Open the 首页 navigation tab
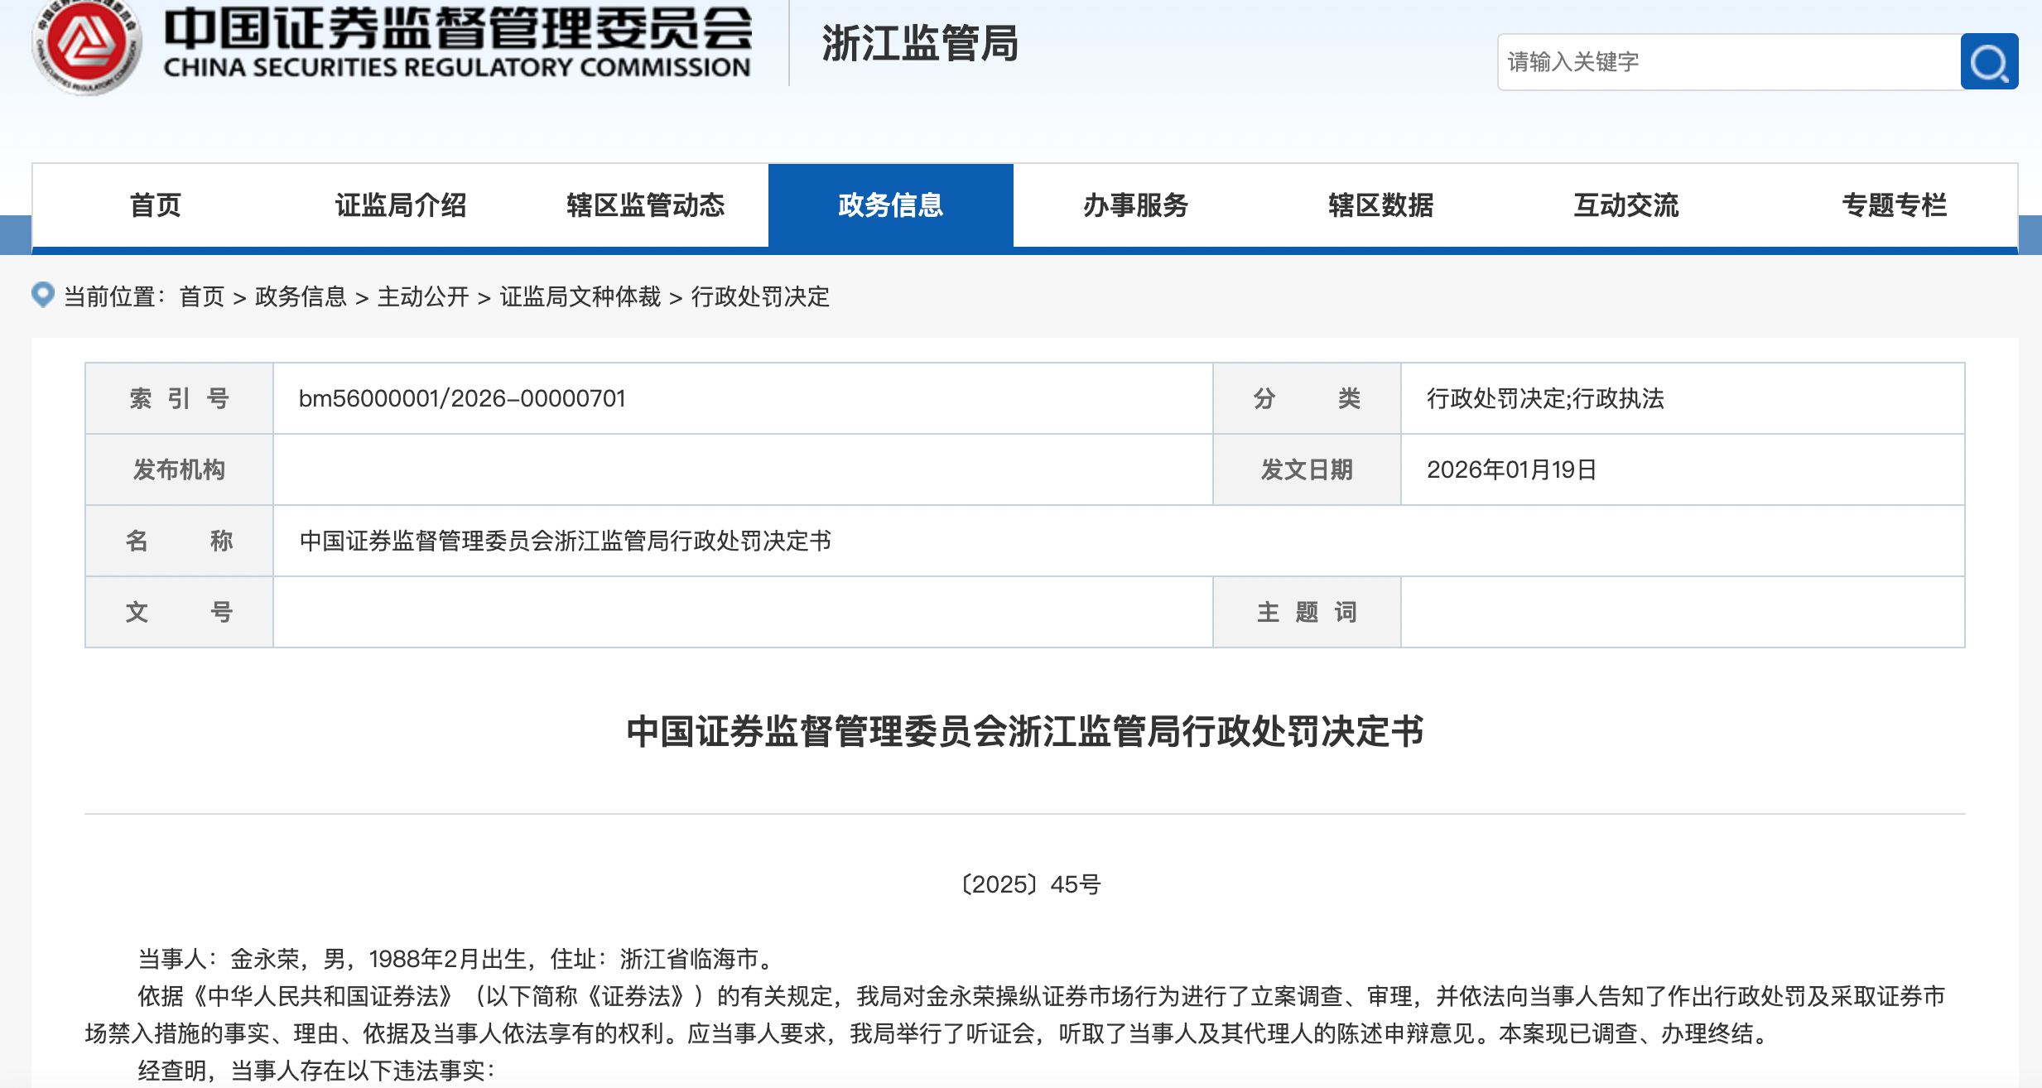The height and width of the screenshot is (1088, 2042). tap(155, 205)
